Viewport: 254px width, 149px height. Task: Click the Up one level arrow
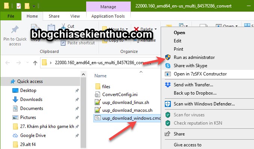35,63
